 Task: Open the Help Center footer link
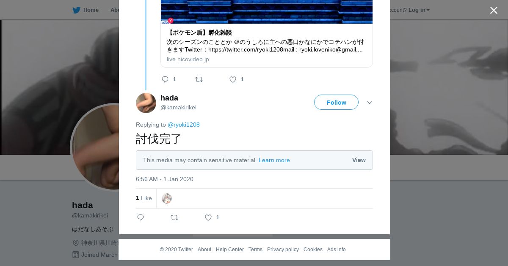pos(230,250)
